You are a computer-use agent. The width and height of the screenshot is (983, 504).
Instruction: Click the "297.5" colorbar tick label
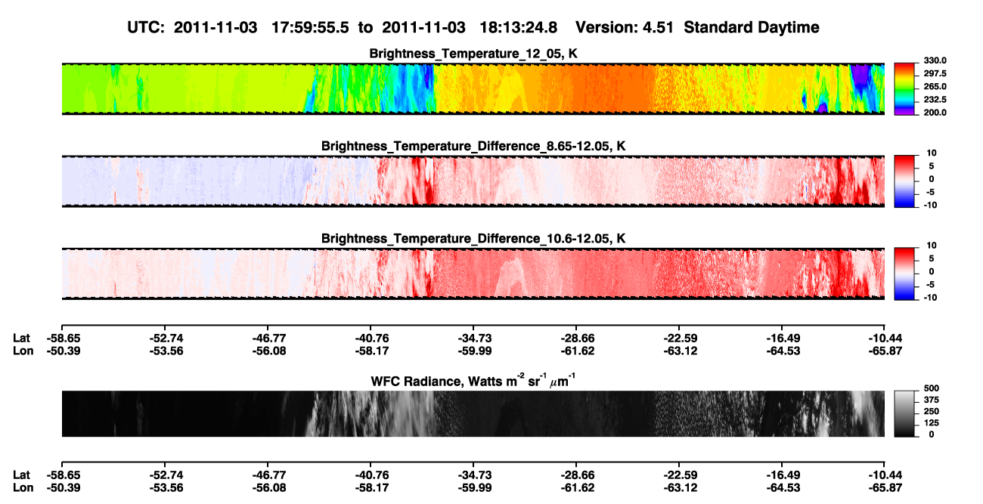935,73
